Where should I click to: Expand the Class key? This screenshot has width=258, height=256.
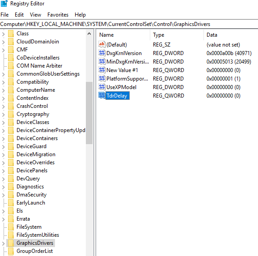pos(3,34)
